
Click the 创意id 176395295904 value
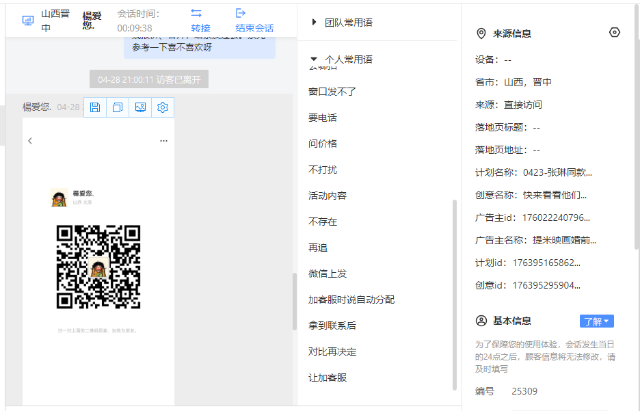546,285
